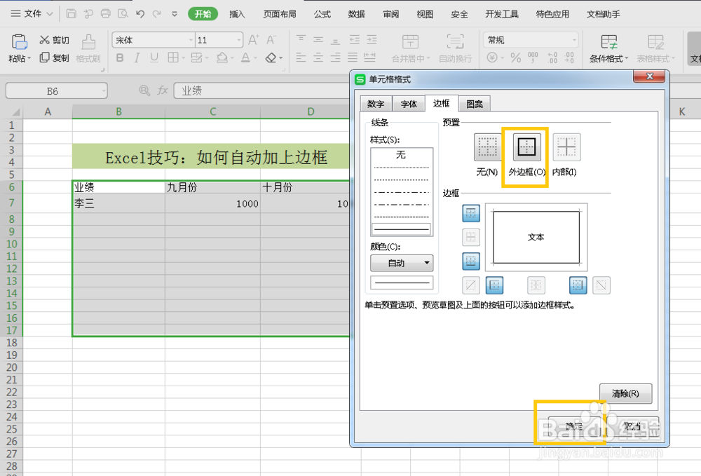The height and width of the screenshot is (476, 701).
Task: Select the 无(N) no-border preset
Action: pyautogui.click(x=487, y=147)
